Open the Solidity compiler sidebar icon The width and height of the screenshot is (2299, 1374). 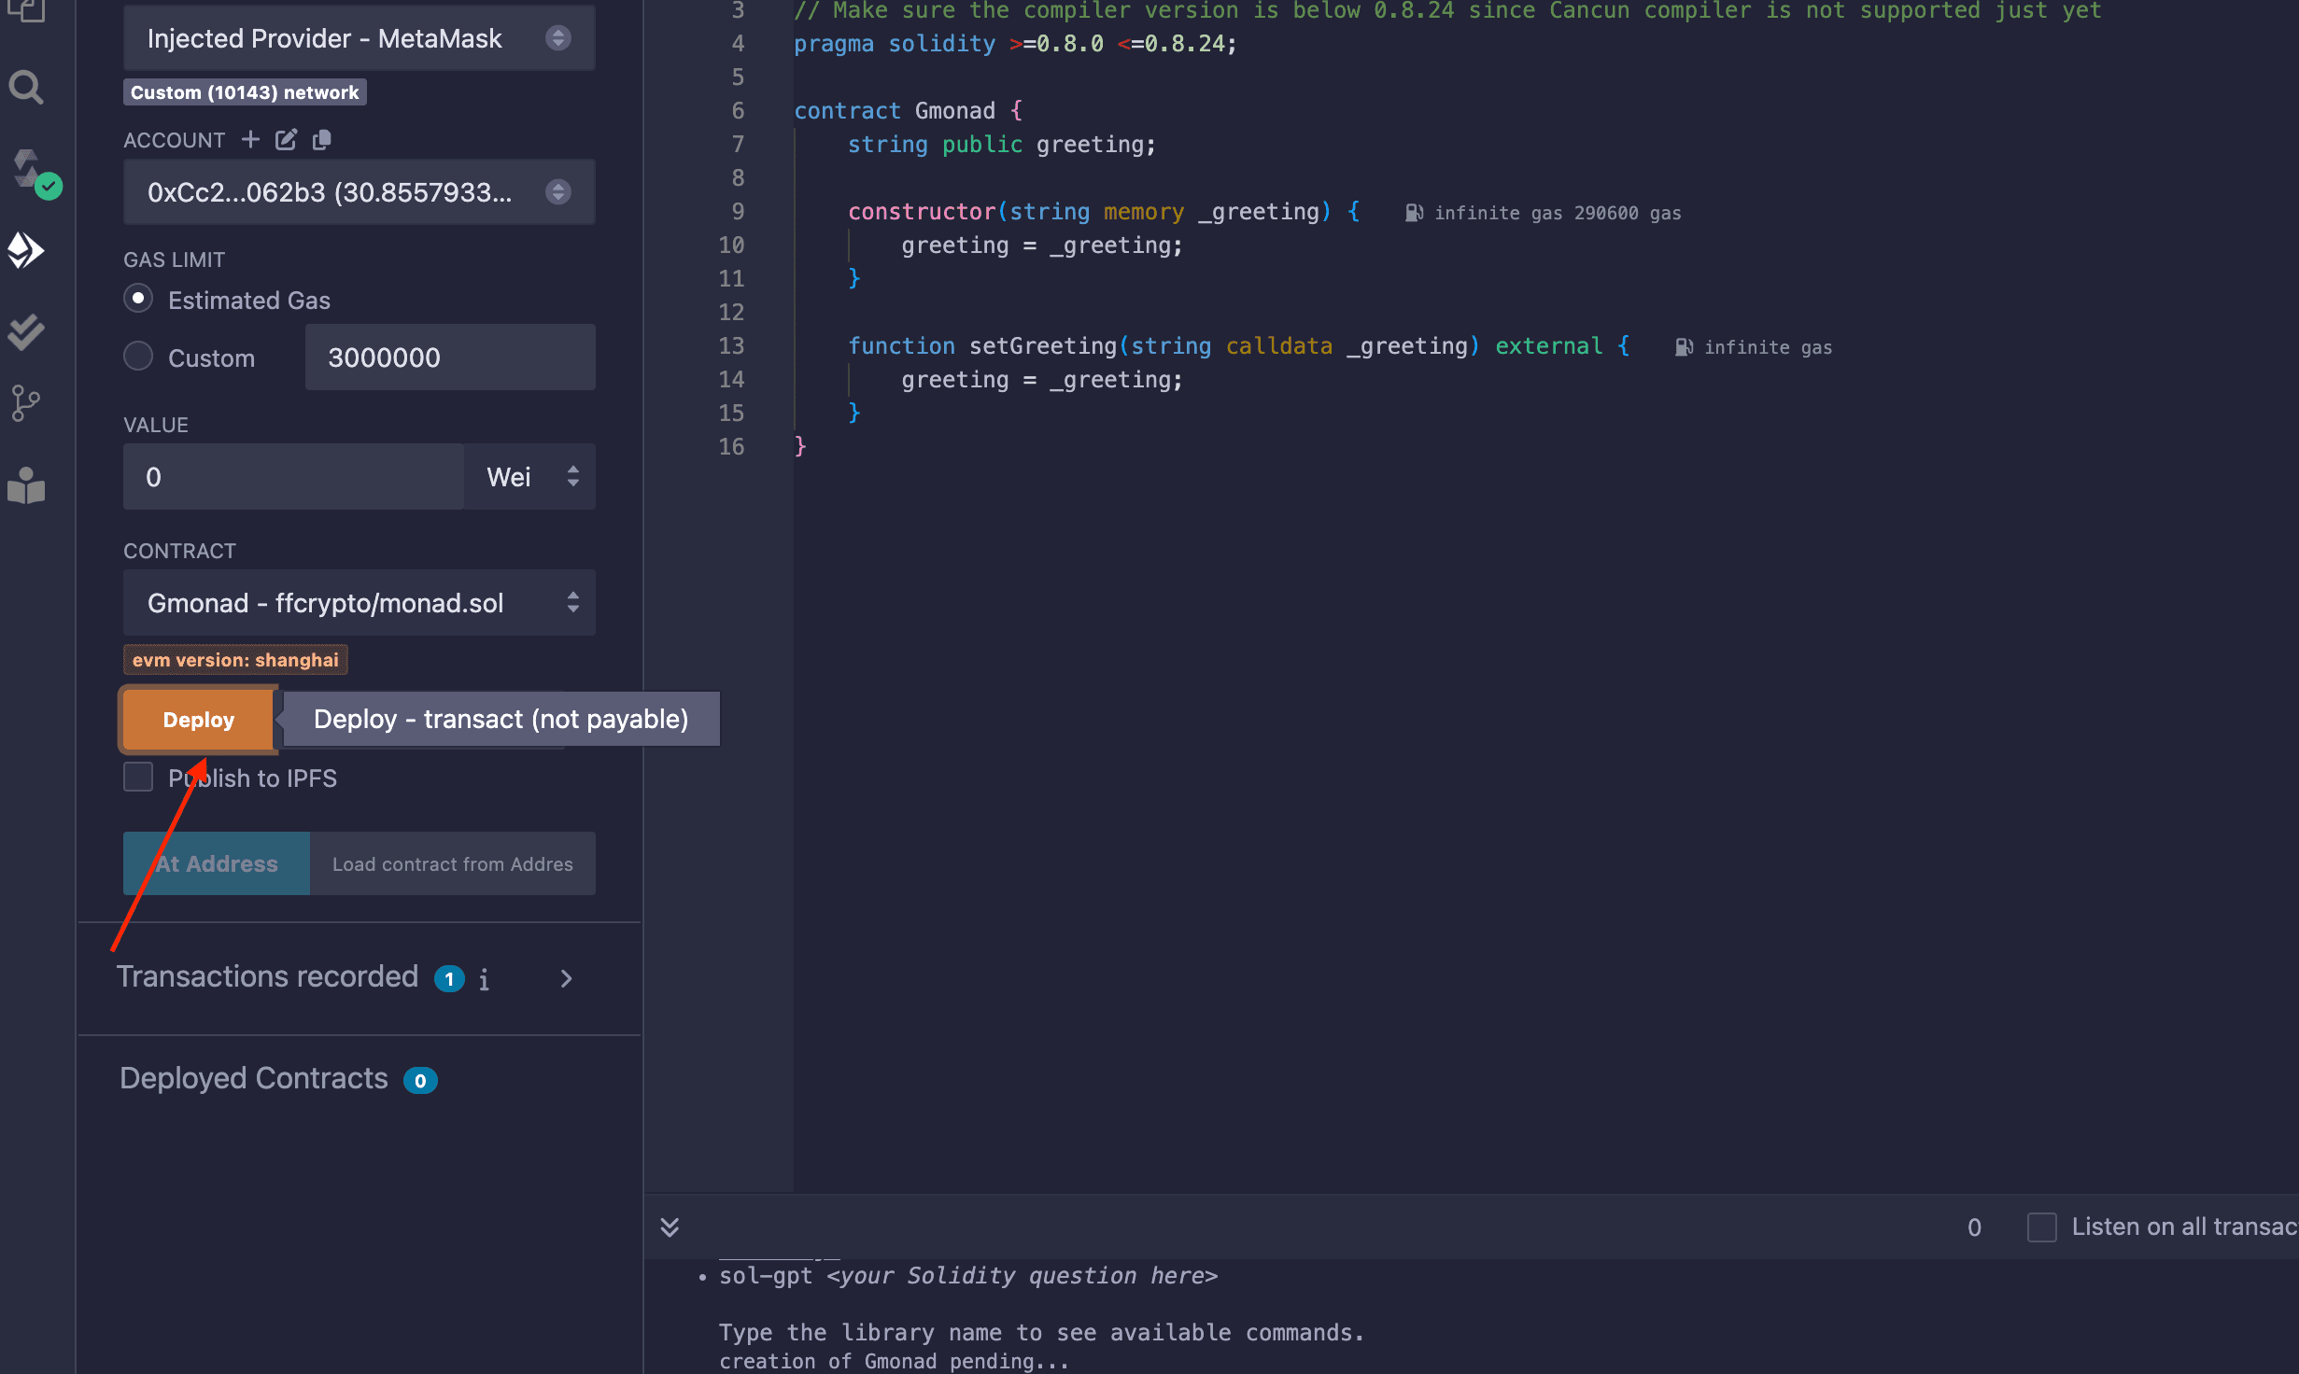(34, 174)
